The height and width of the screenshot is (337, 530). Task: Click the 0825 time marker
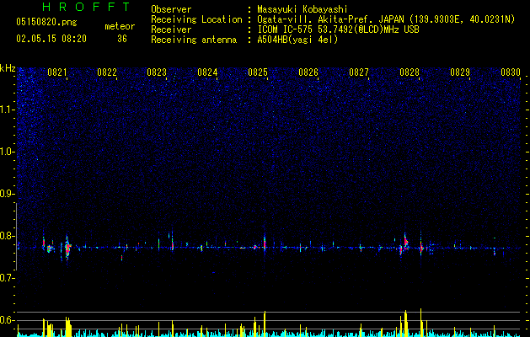258,72
